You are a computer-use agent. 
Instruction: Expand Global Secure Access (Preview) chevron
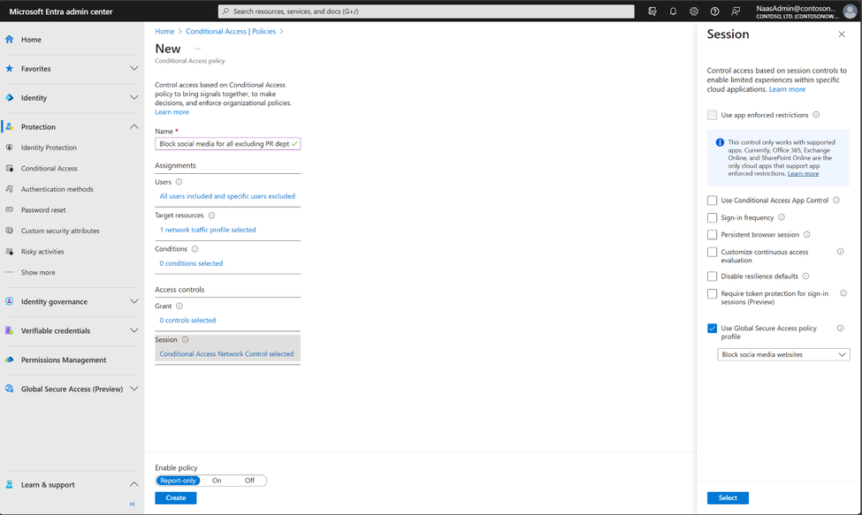(133, 389)
